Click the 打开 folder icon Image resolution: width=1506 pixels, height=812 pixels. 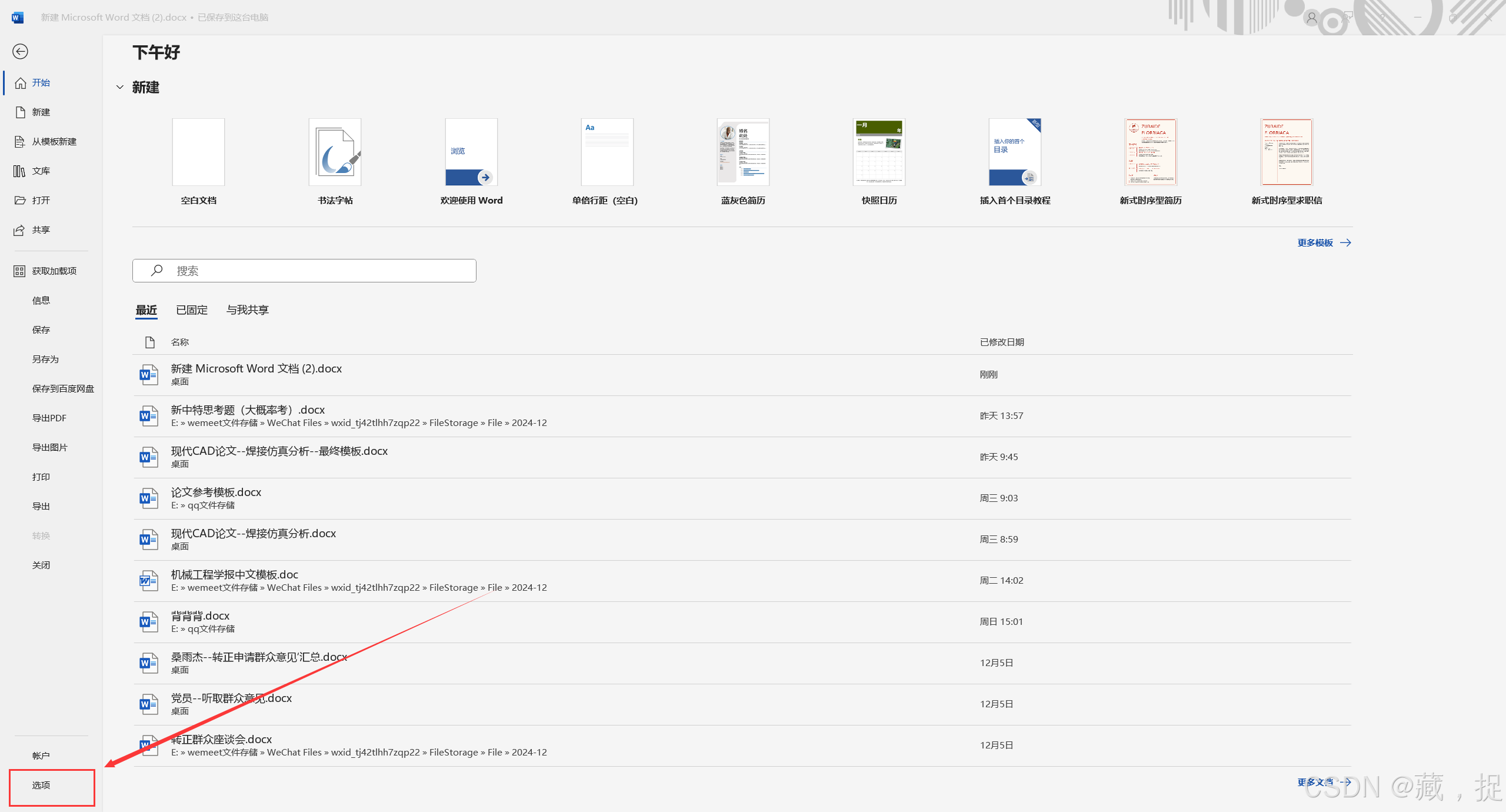coord(21,201)
